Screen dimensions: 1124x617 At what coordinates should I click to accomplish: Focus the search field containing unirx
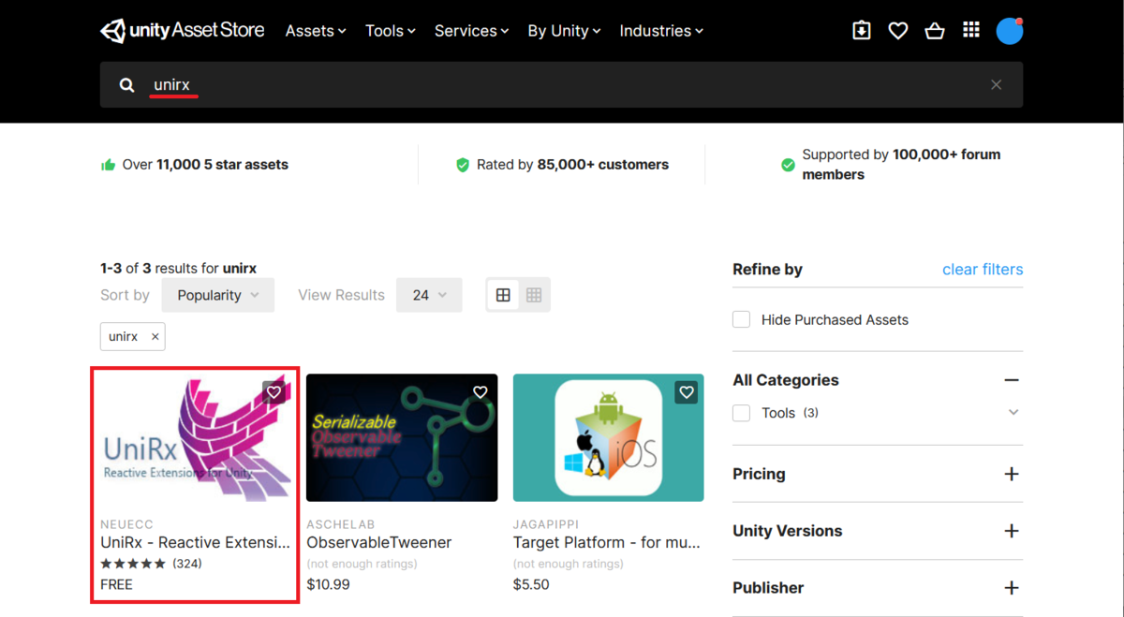point(562,85)
